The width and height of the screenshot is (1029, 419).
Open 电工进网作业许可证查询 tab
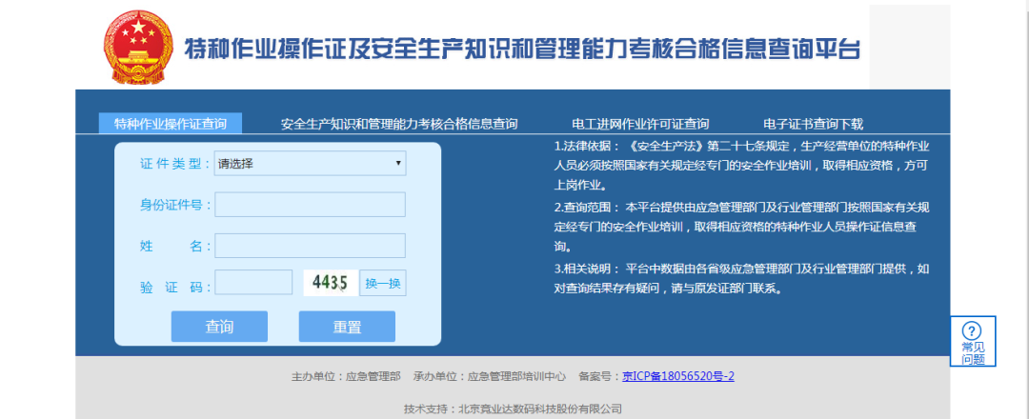pos(640,123)
